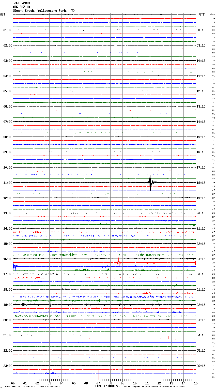Click the MST time zone header
This screenshot has height=390, width=216.
point(3,14)
